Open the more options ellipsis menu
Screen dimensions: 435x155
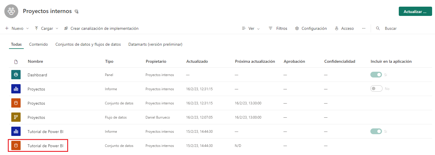363,28
